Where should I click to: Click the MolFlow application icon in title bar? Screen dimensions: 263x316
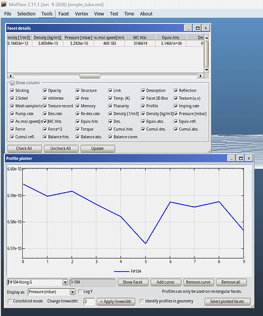click(x=4, y=4)
